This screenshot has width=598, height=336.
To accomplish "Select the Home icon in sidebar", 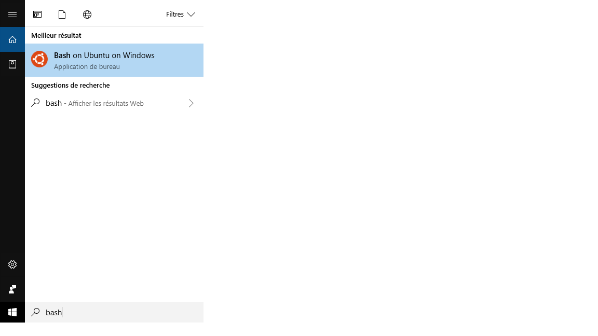I will tap(12, 39).
